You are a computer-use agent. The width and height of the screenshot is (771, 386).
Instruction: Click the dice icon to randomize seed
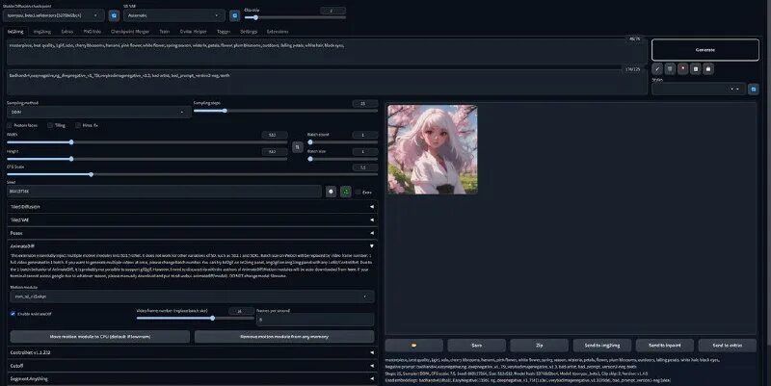[331, 192]
